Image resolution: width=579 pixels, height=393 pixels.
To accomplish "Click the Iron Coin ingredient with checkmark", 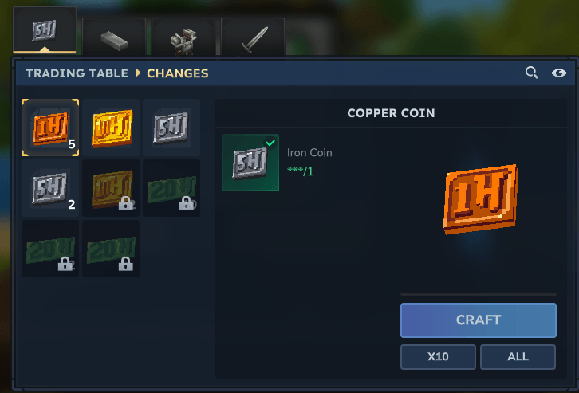I will (x=250, y=163).
